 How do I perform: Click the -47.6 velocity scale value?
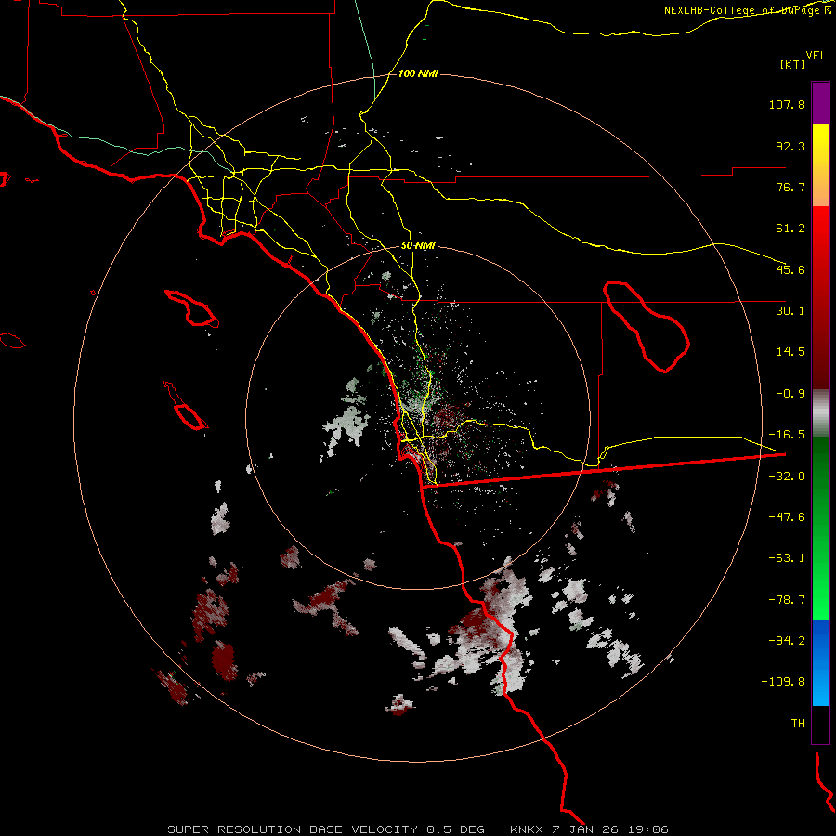pos(787,517)
